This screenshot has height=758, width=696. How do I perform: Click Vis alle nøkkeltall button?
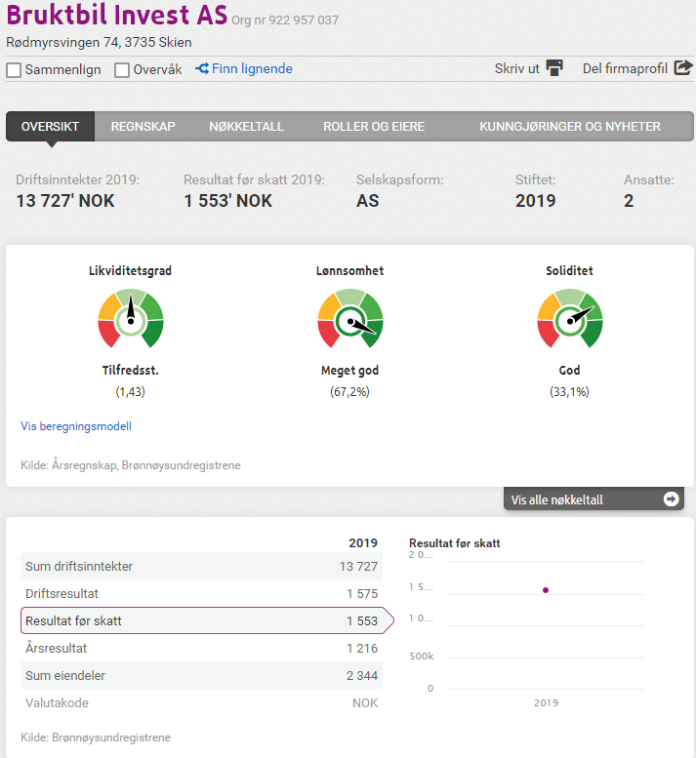[594, 499]
